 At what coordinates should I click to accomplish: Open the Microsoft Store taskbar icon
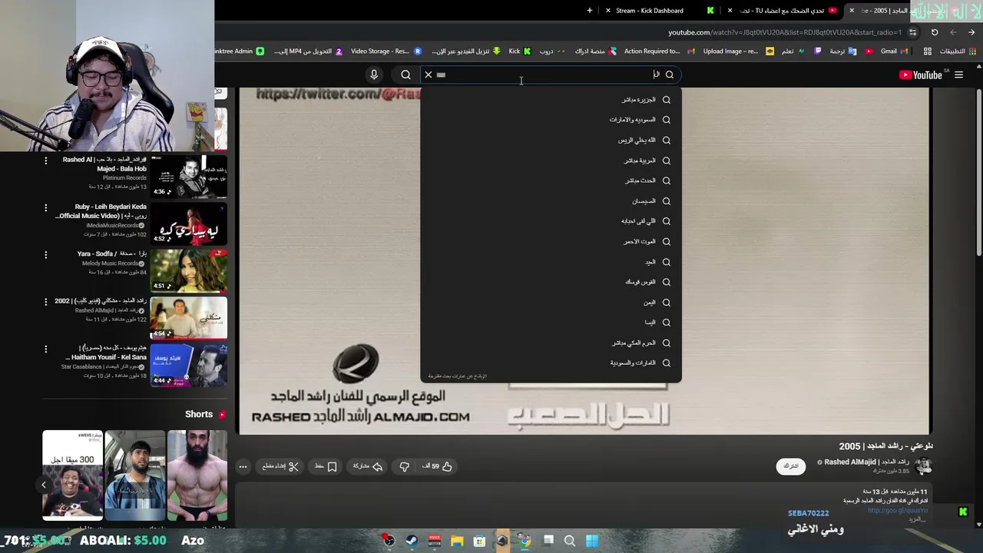479,541
